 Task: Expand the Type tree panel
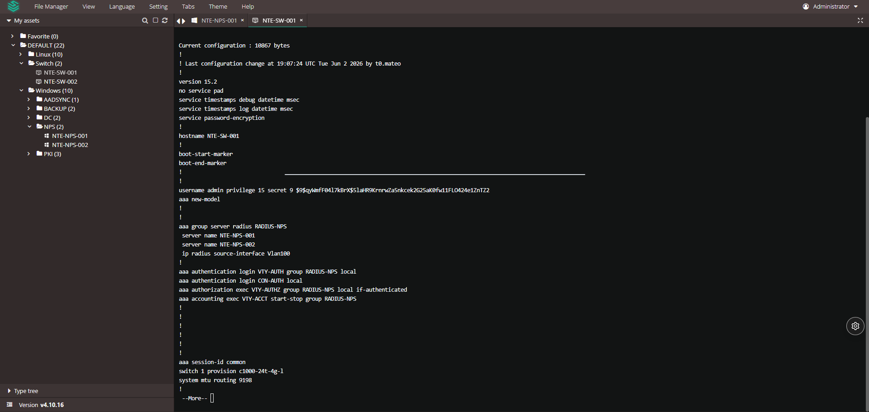click(9, 391)
